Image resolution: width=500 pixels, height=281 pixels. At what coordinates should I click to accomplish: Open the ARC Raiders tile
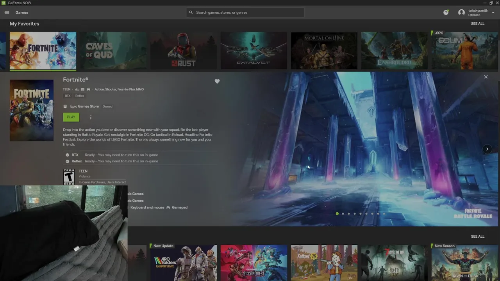pyautogui.click(x=184, y=263)
